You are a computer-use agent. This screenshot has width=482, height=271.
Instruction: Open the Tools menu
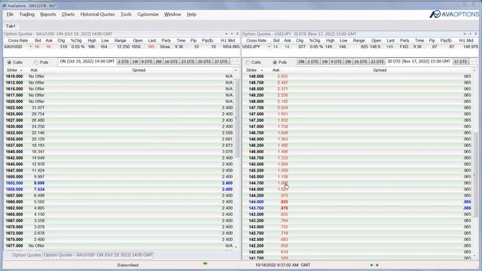coord(126,14)
